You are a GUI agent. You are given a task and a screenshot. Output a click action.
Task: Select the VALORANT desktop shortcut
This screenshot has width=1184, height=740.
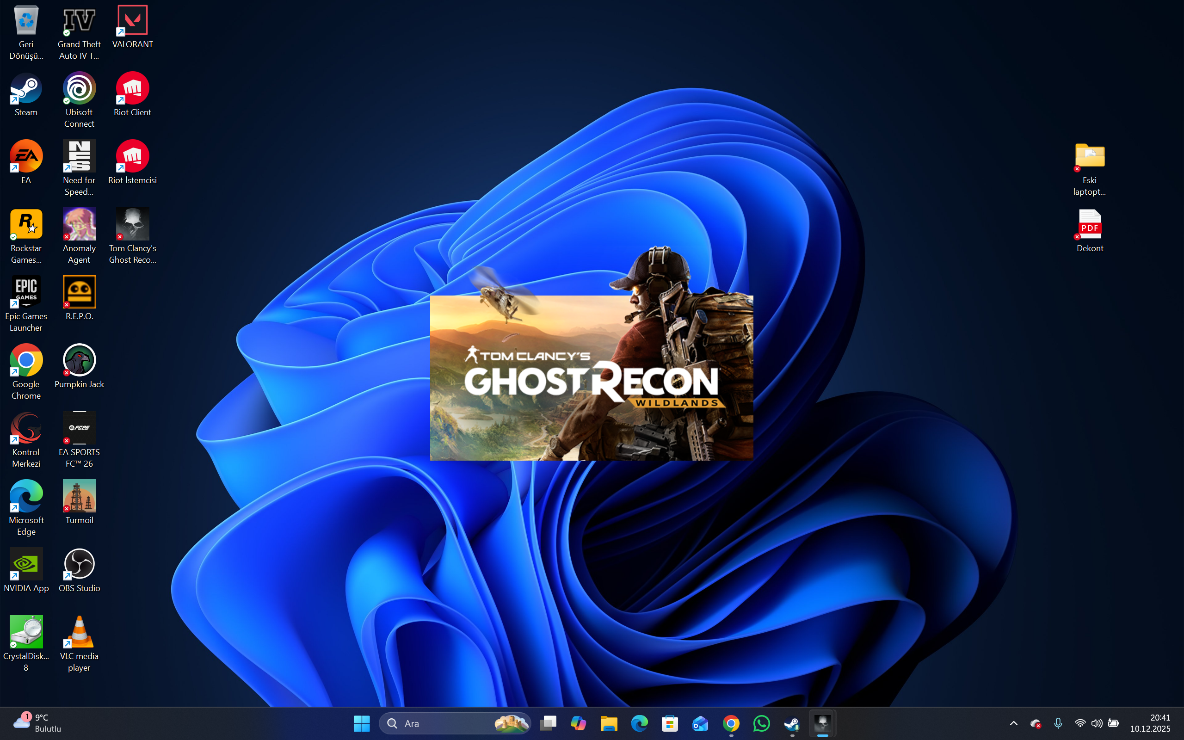(x=132, y=27)
